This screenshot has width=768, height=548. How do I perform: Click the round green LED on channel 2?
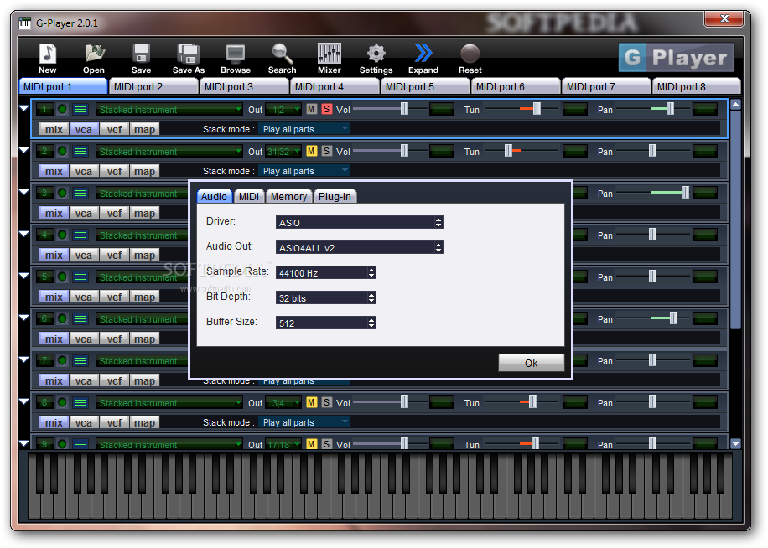(62, 152)
